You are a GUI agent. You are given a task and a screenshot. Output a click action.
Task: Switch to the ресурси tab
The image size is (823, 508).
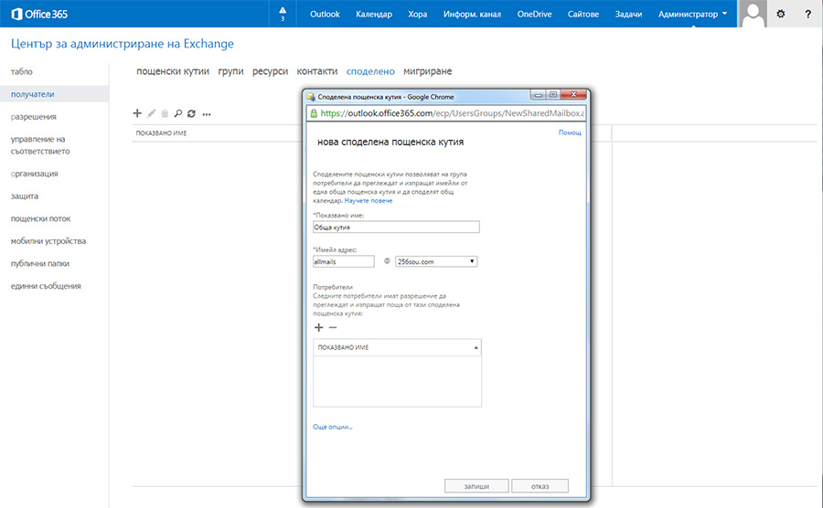tap(271, 71)
